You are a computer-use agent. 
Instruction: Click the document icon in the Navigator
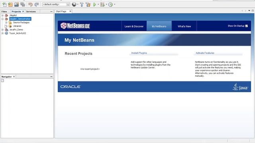tap(3, 80)
